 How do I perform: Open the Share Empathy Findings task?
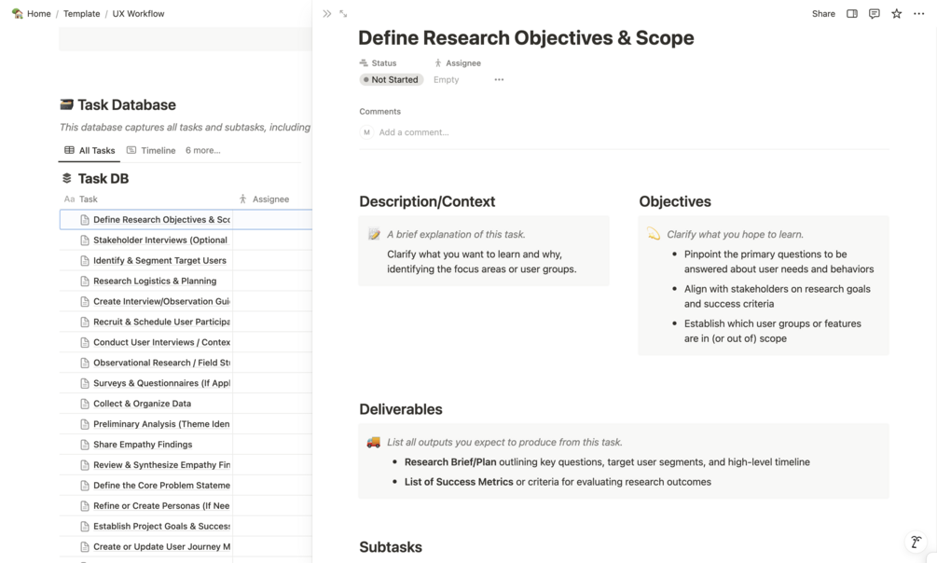[143, 445]
